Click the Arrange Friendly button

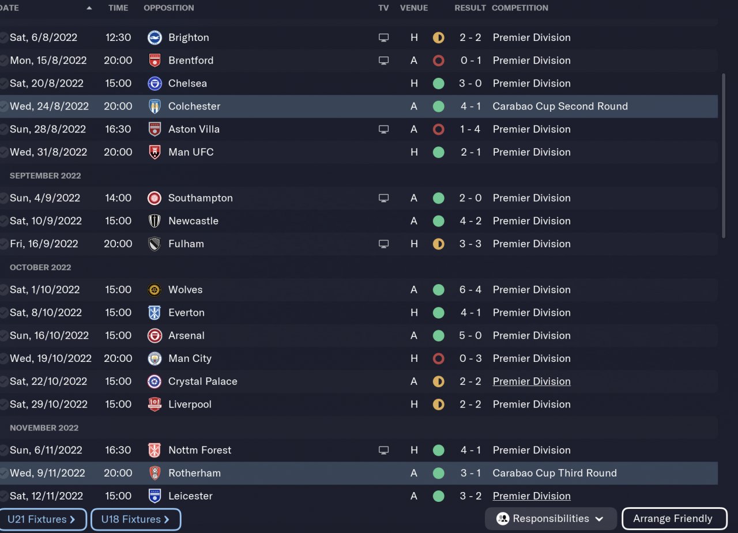(674, 519)
